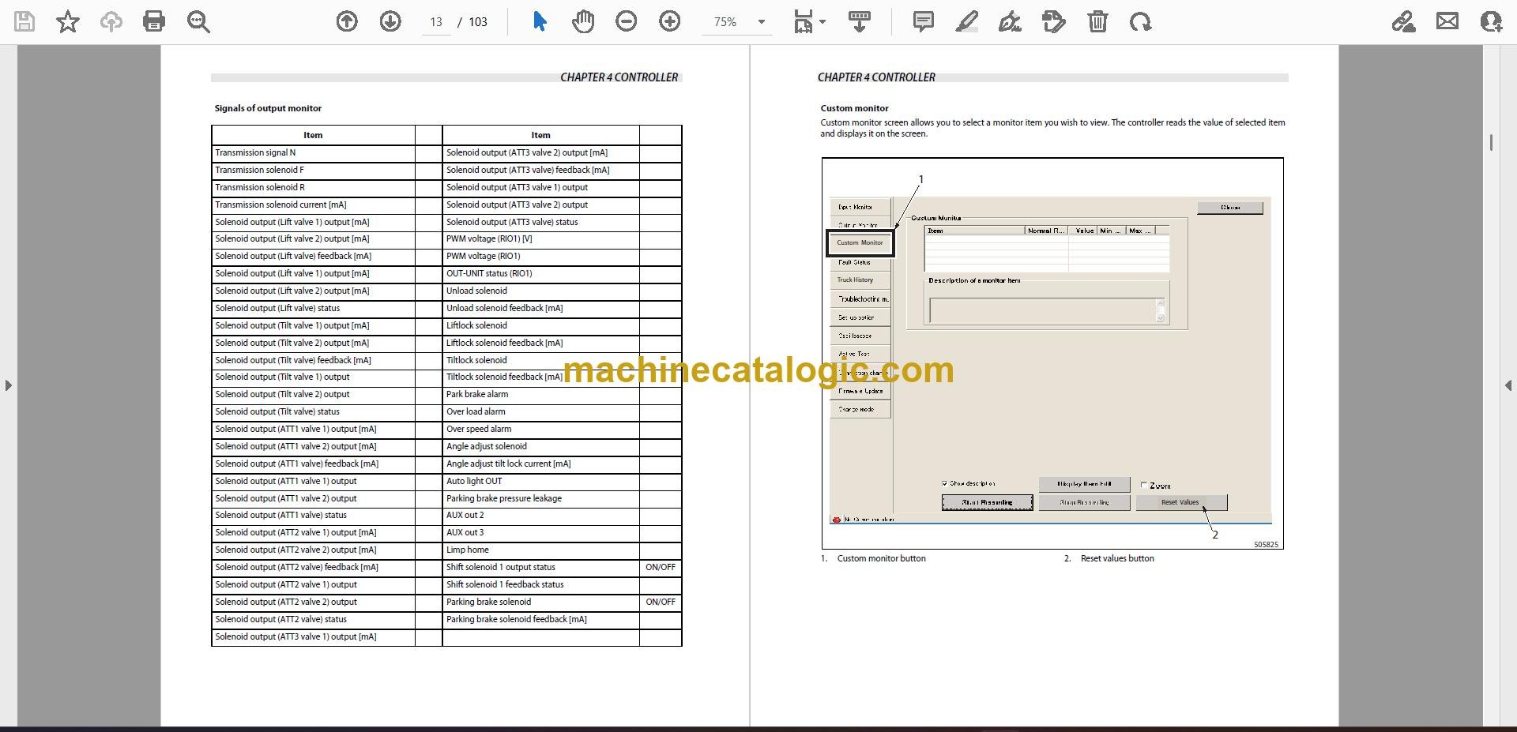Click the 'Custom monitor button' caption text
Viewport: 1517px width, 732px height.
point(881,558)
